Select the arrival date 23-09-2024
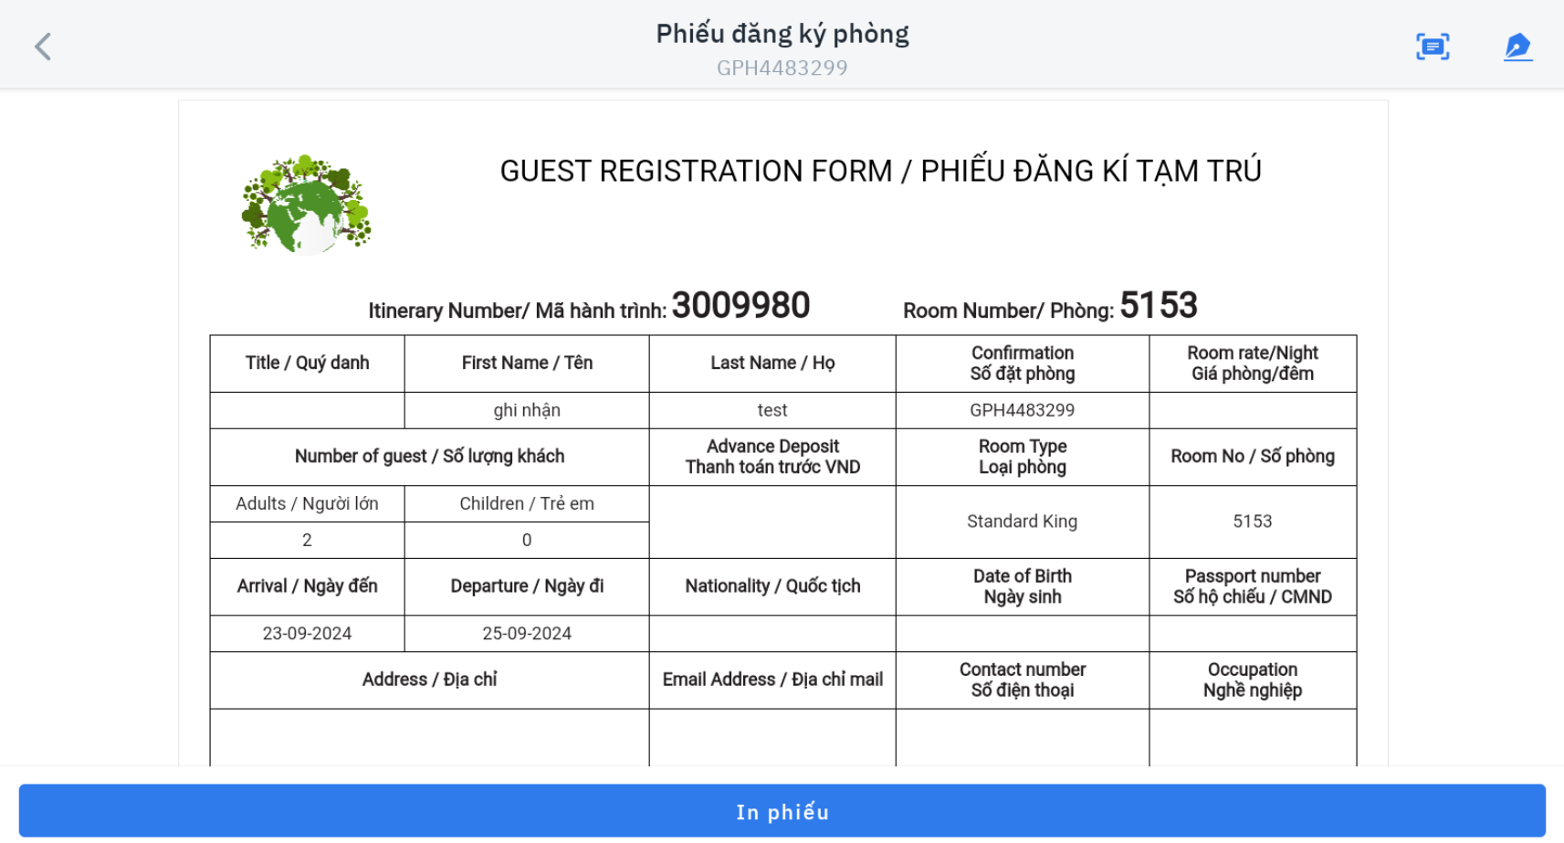 307,634
